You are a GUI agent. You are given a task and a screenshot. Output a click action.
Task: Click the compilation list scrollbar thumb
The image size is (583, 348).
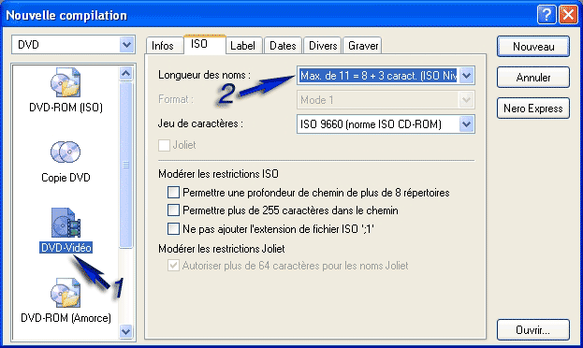click(126, 165)
